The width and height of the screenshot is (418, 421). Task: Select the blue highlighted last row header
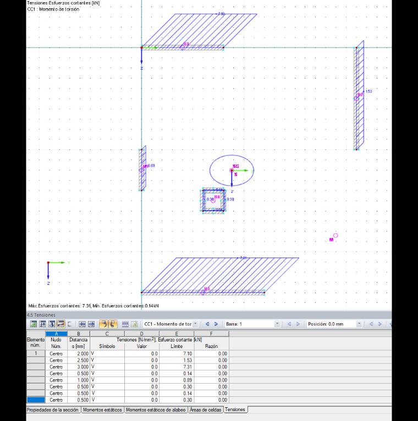coord(36,400)
